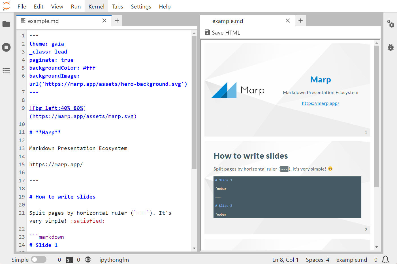Click the ipythongfm status bar item

(x=114, y=260)
